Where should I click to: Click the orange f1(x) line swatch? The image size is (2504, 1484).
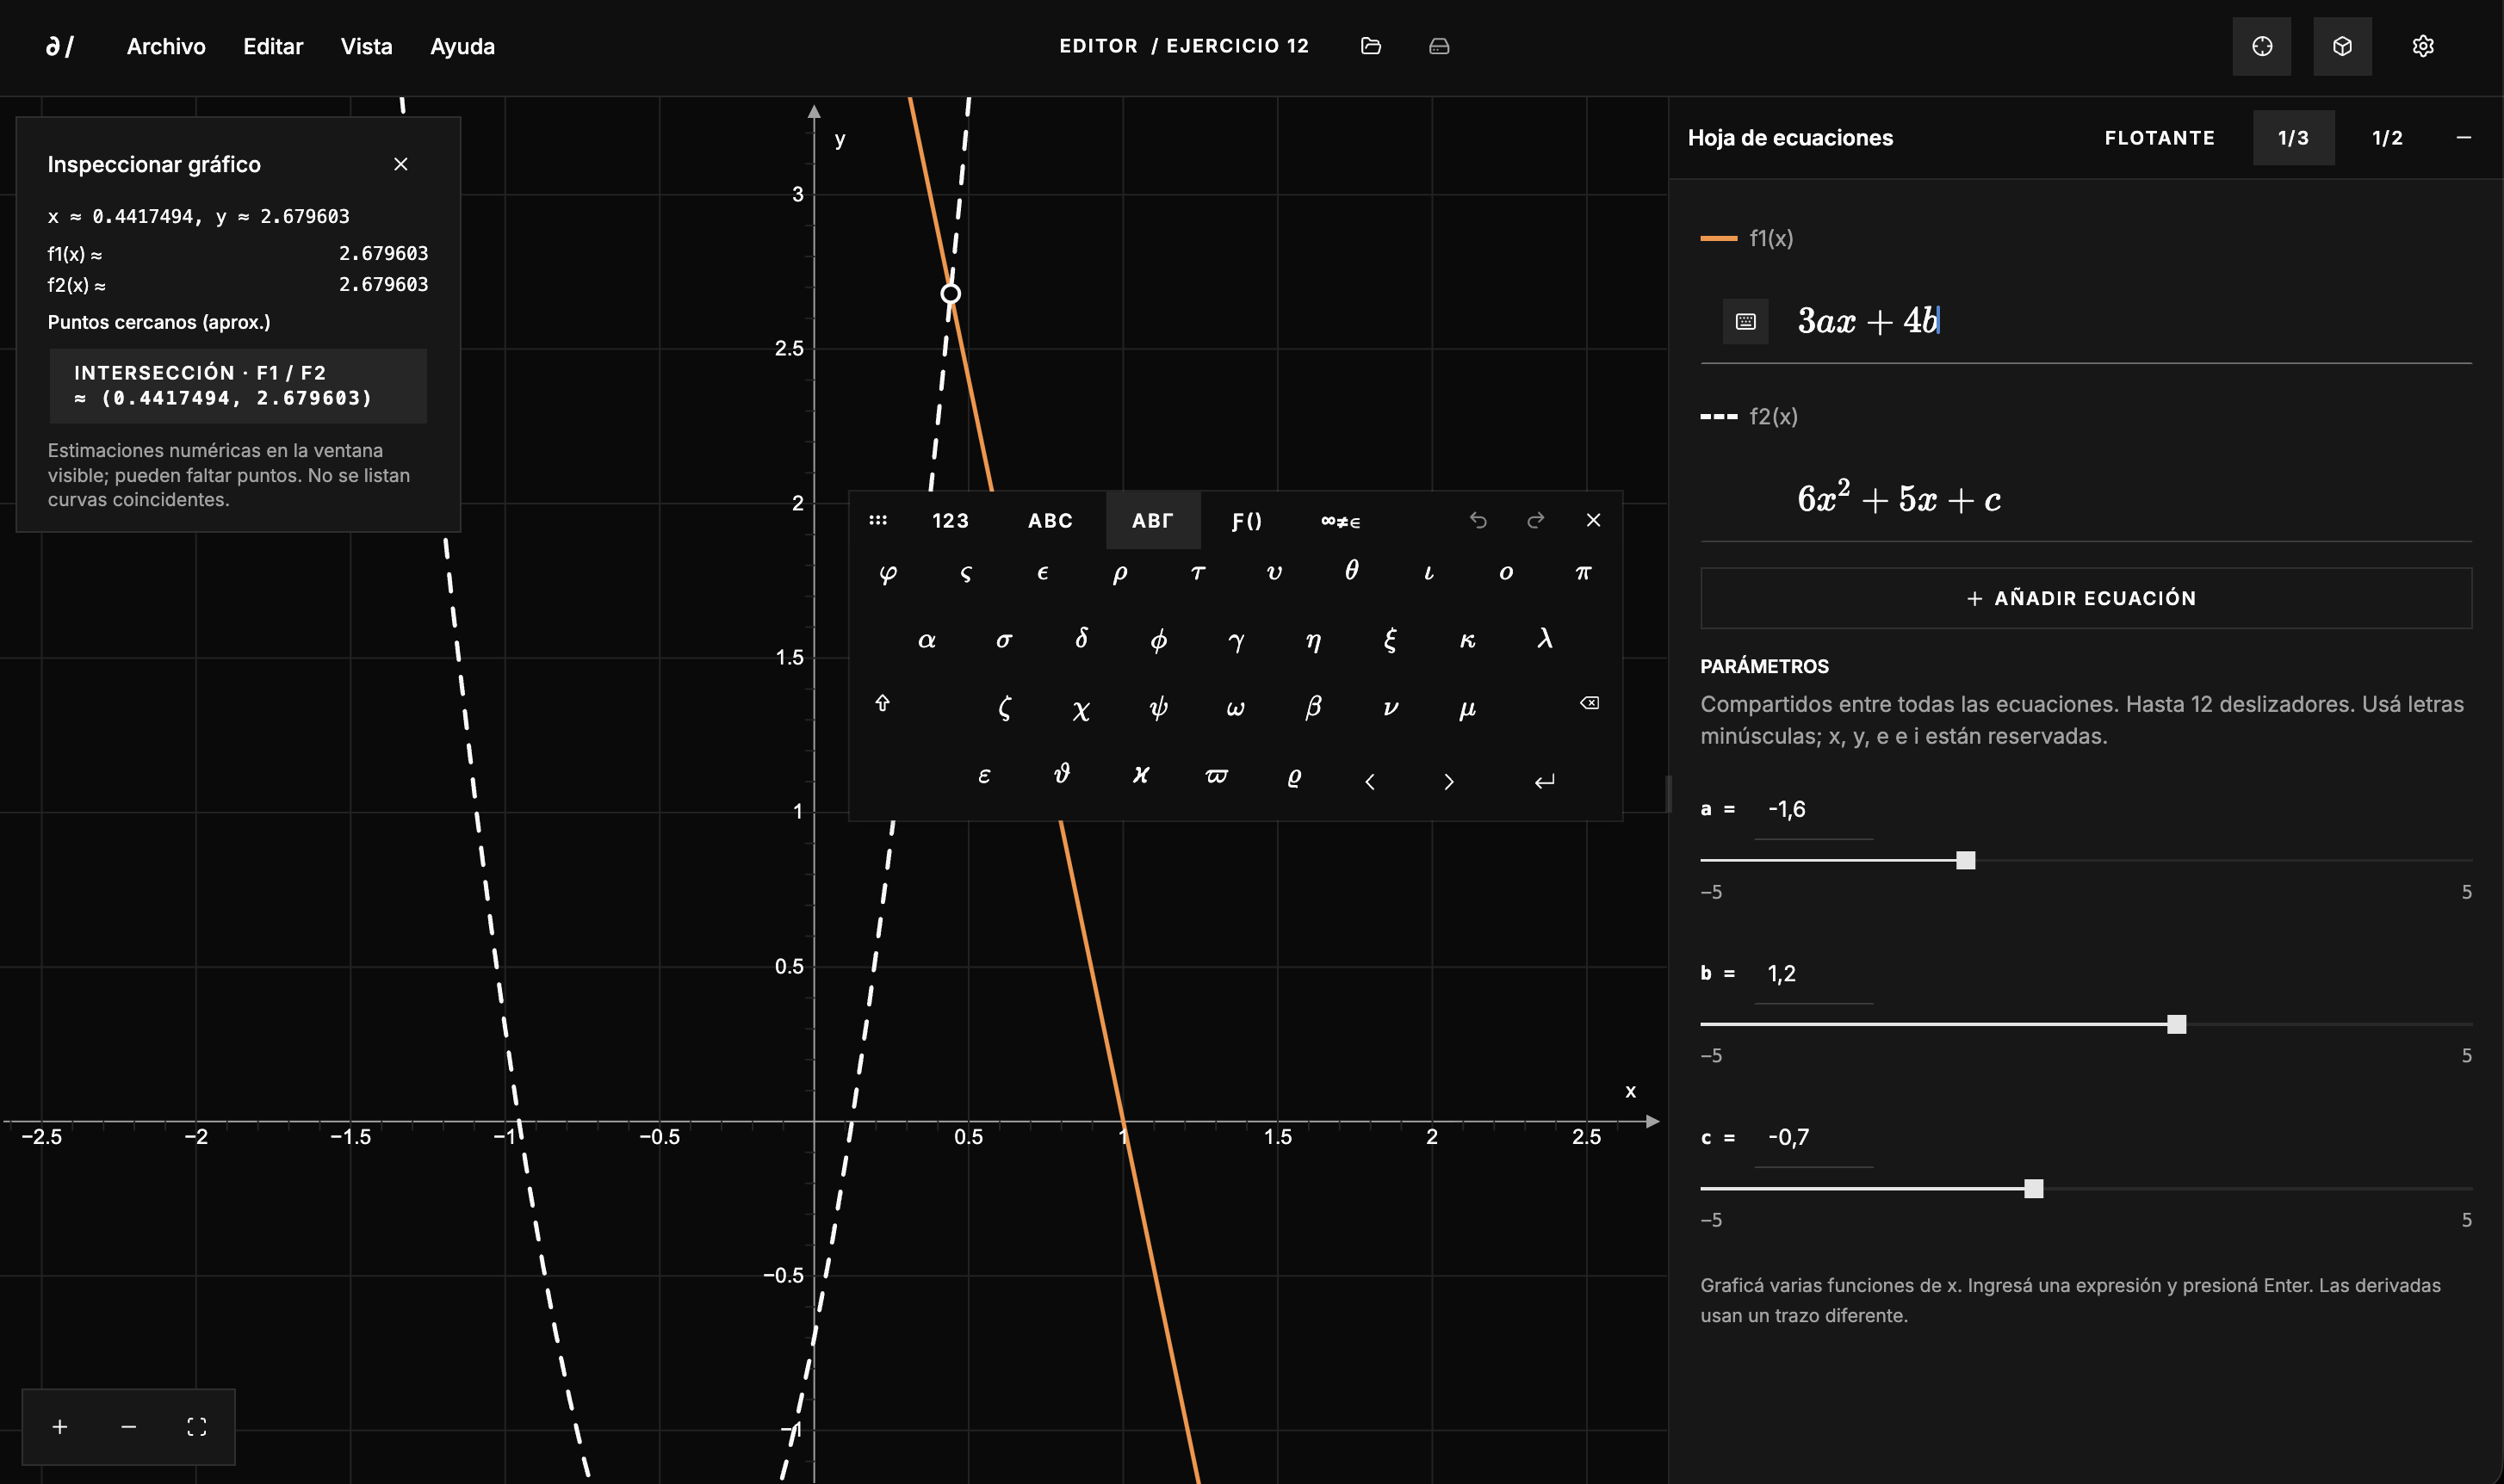click(1718, 238)
